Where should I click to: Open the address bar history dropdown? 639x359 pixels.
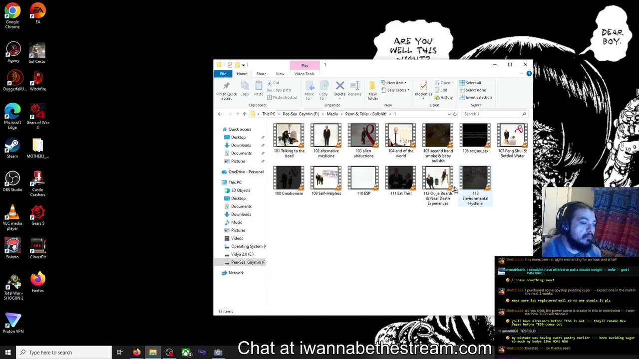click(449, 114)
